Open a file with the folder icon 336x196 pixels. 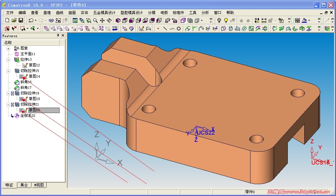[x=14, y=20]
